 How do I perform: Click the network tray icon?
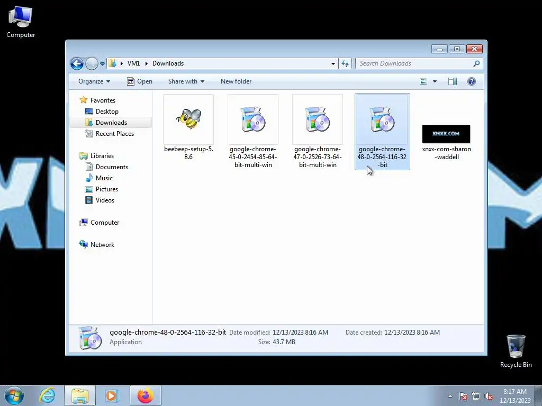tap(476, 396)
